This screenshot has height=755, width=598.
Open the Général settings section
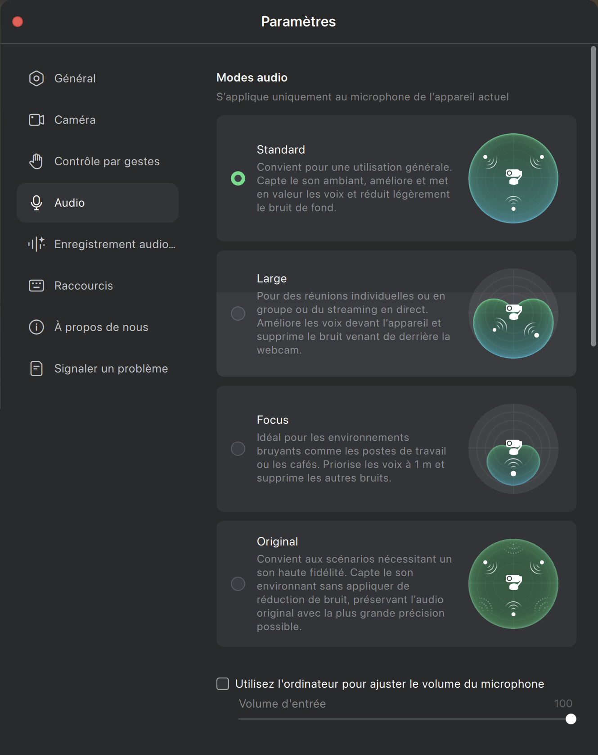pyautogui.click(x=75, y=78)
